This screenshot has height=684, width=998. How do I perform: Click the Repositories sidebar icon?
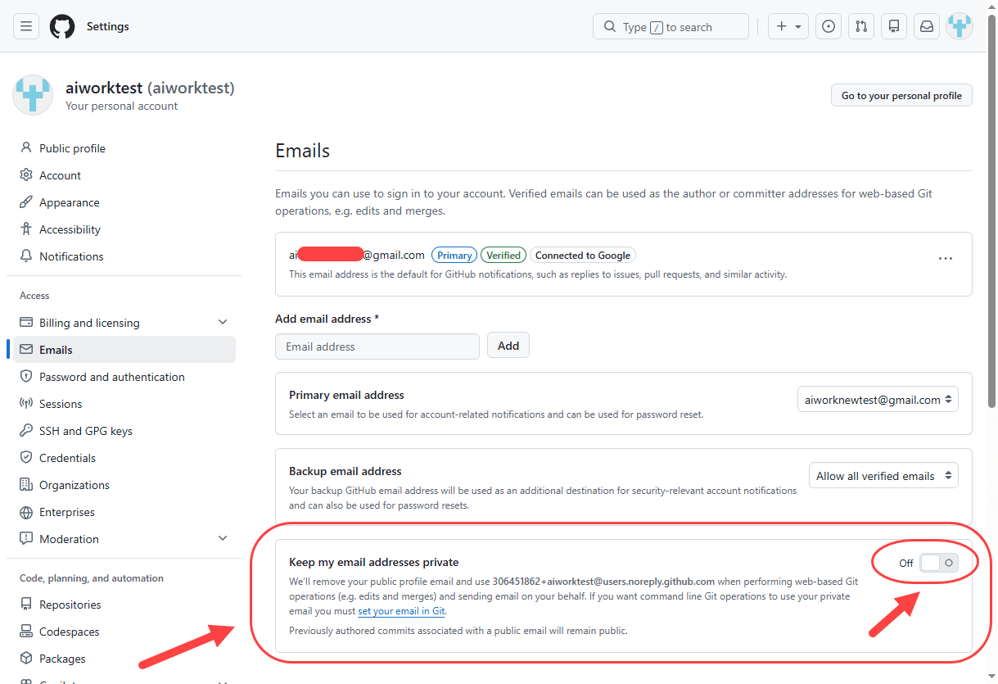(x=26, y=605)
